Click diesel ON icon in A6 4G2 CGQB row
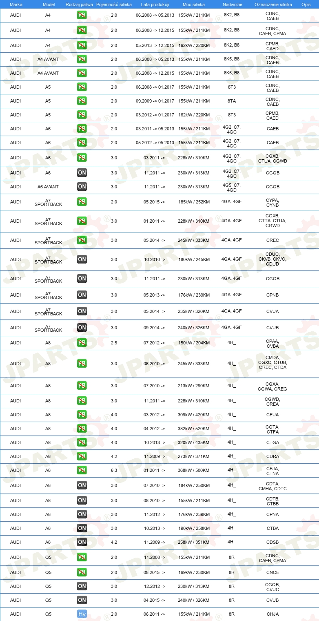319x621 pixels. [x=82, y=173]
